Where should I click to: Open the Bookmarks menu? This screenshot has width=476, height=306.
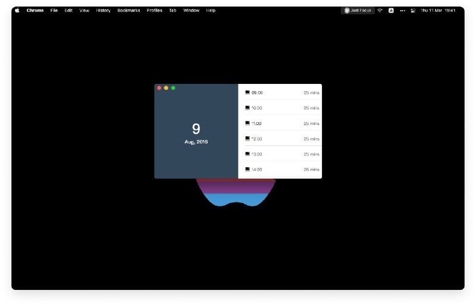tap(128, 10)
